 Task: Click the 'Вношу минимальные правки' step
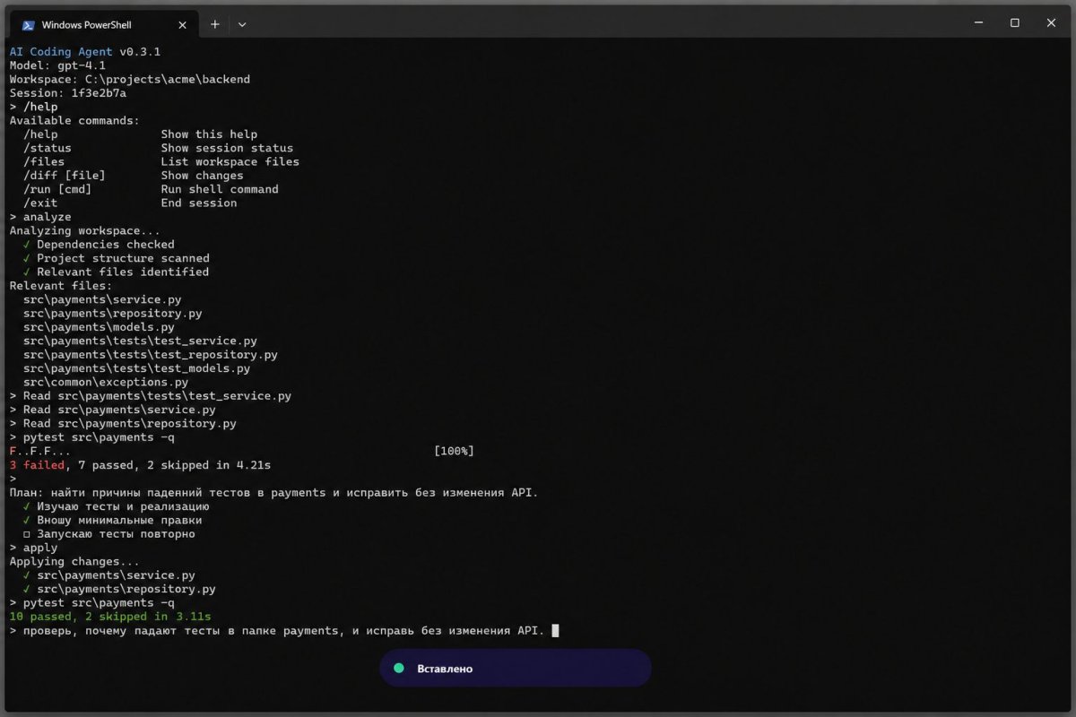tap(113, 520)
